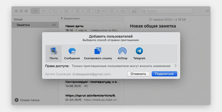Switch Notes to gallery grid view
222x112 pixels.
coord(44,11)
